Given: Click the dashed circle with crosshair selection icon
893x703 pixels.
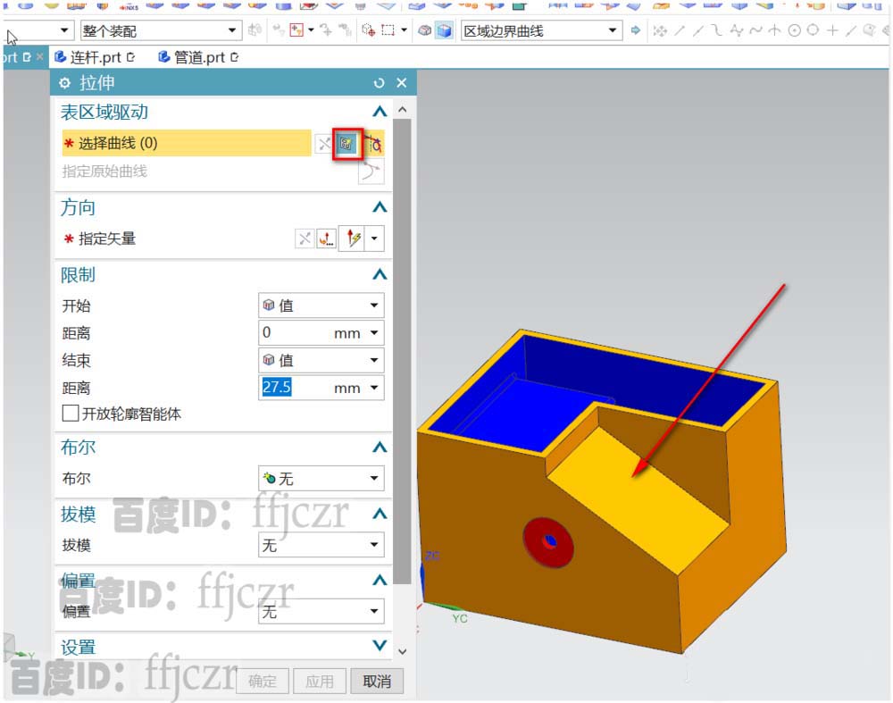Looking at the screenshot, I should (x=369, y=30).
